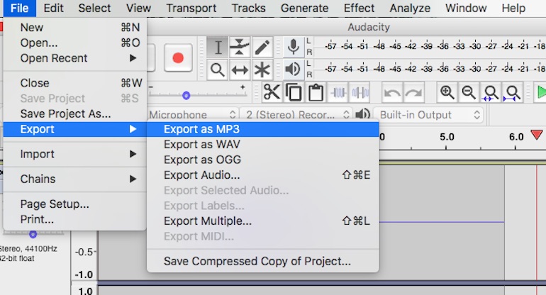Select Save Project As...
The width and height of the screenshot is (546, 295).
[x=75, y=114]
